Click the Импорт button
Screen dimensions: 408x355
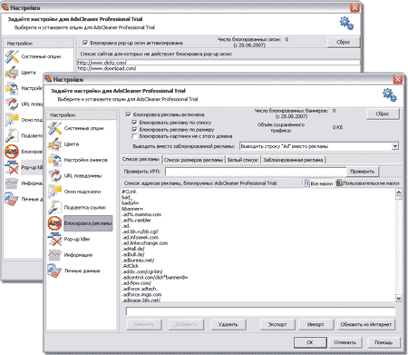click(x=316, y=324)
